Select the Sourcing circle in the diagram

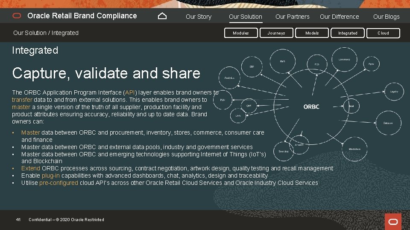[x=284, y=151]
